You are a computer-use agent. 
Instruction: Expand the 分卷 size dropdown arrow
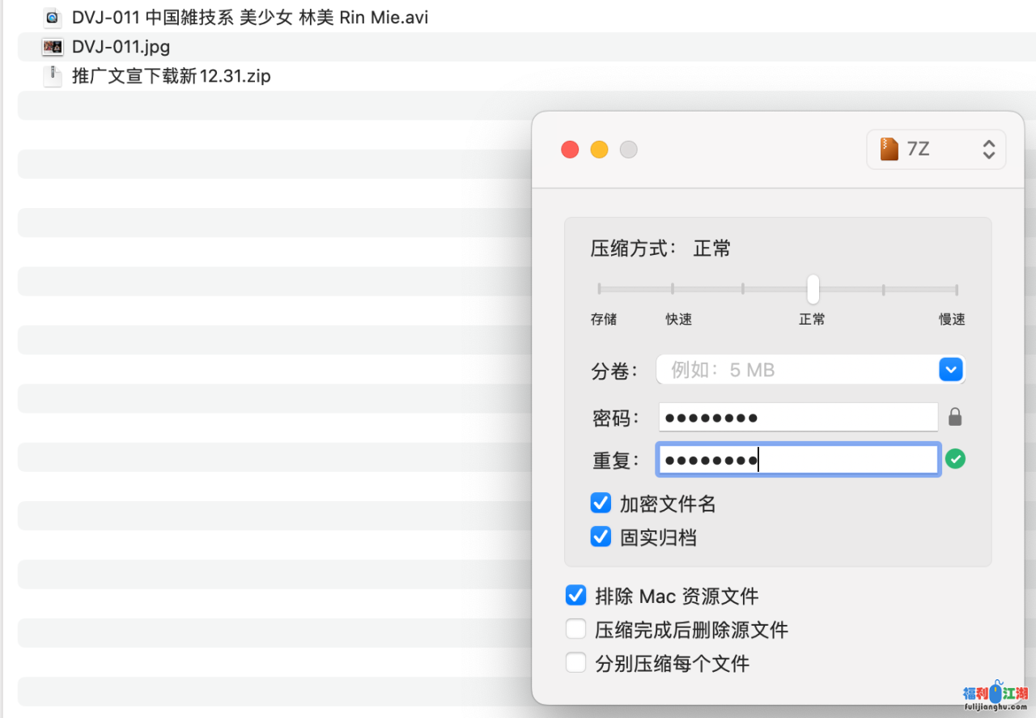950,370
